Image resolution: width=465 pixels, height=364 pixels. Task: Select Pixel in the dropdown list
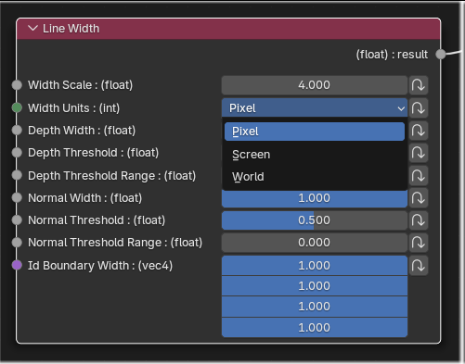click(315, 132)
